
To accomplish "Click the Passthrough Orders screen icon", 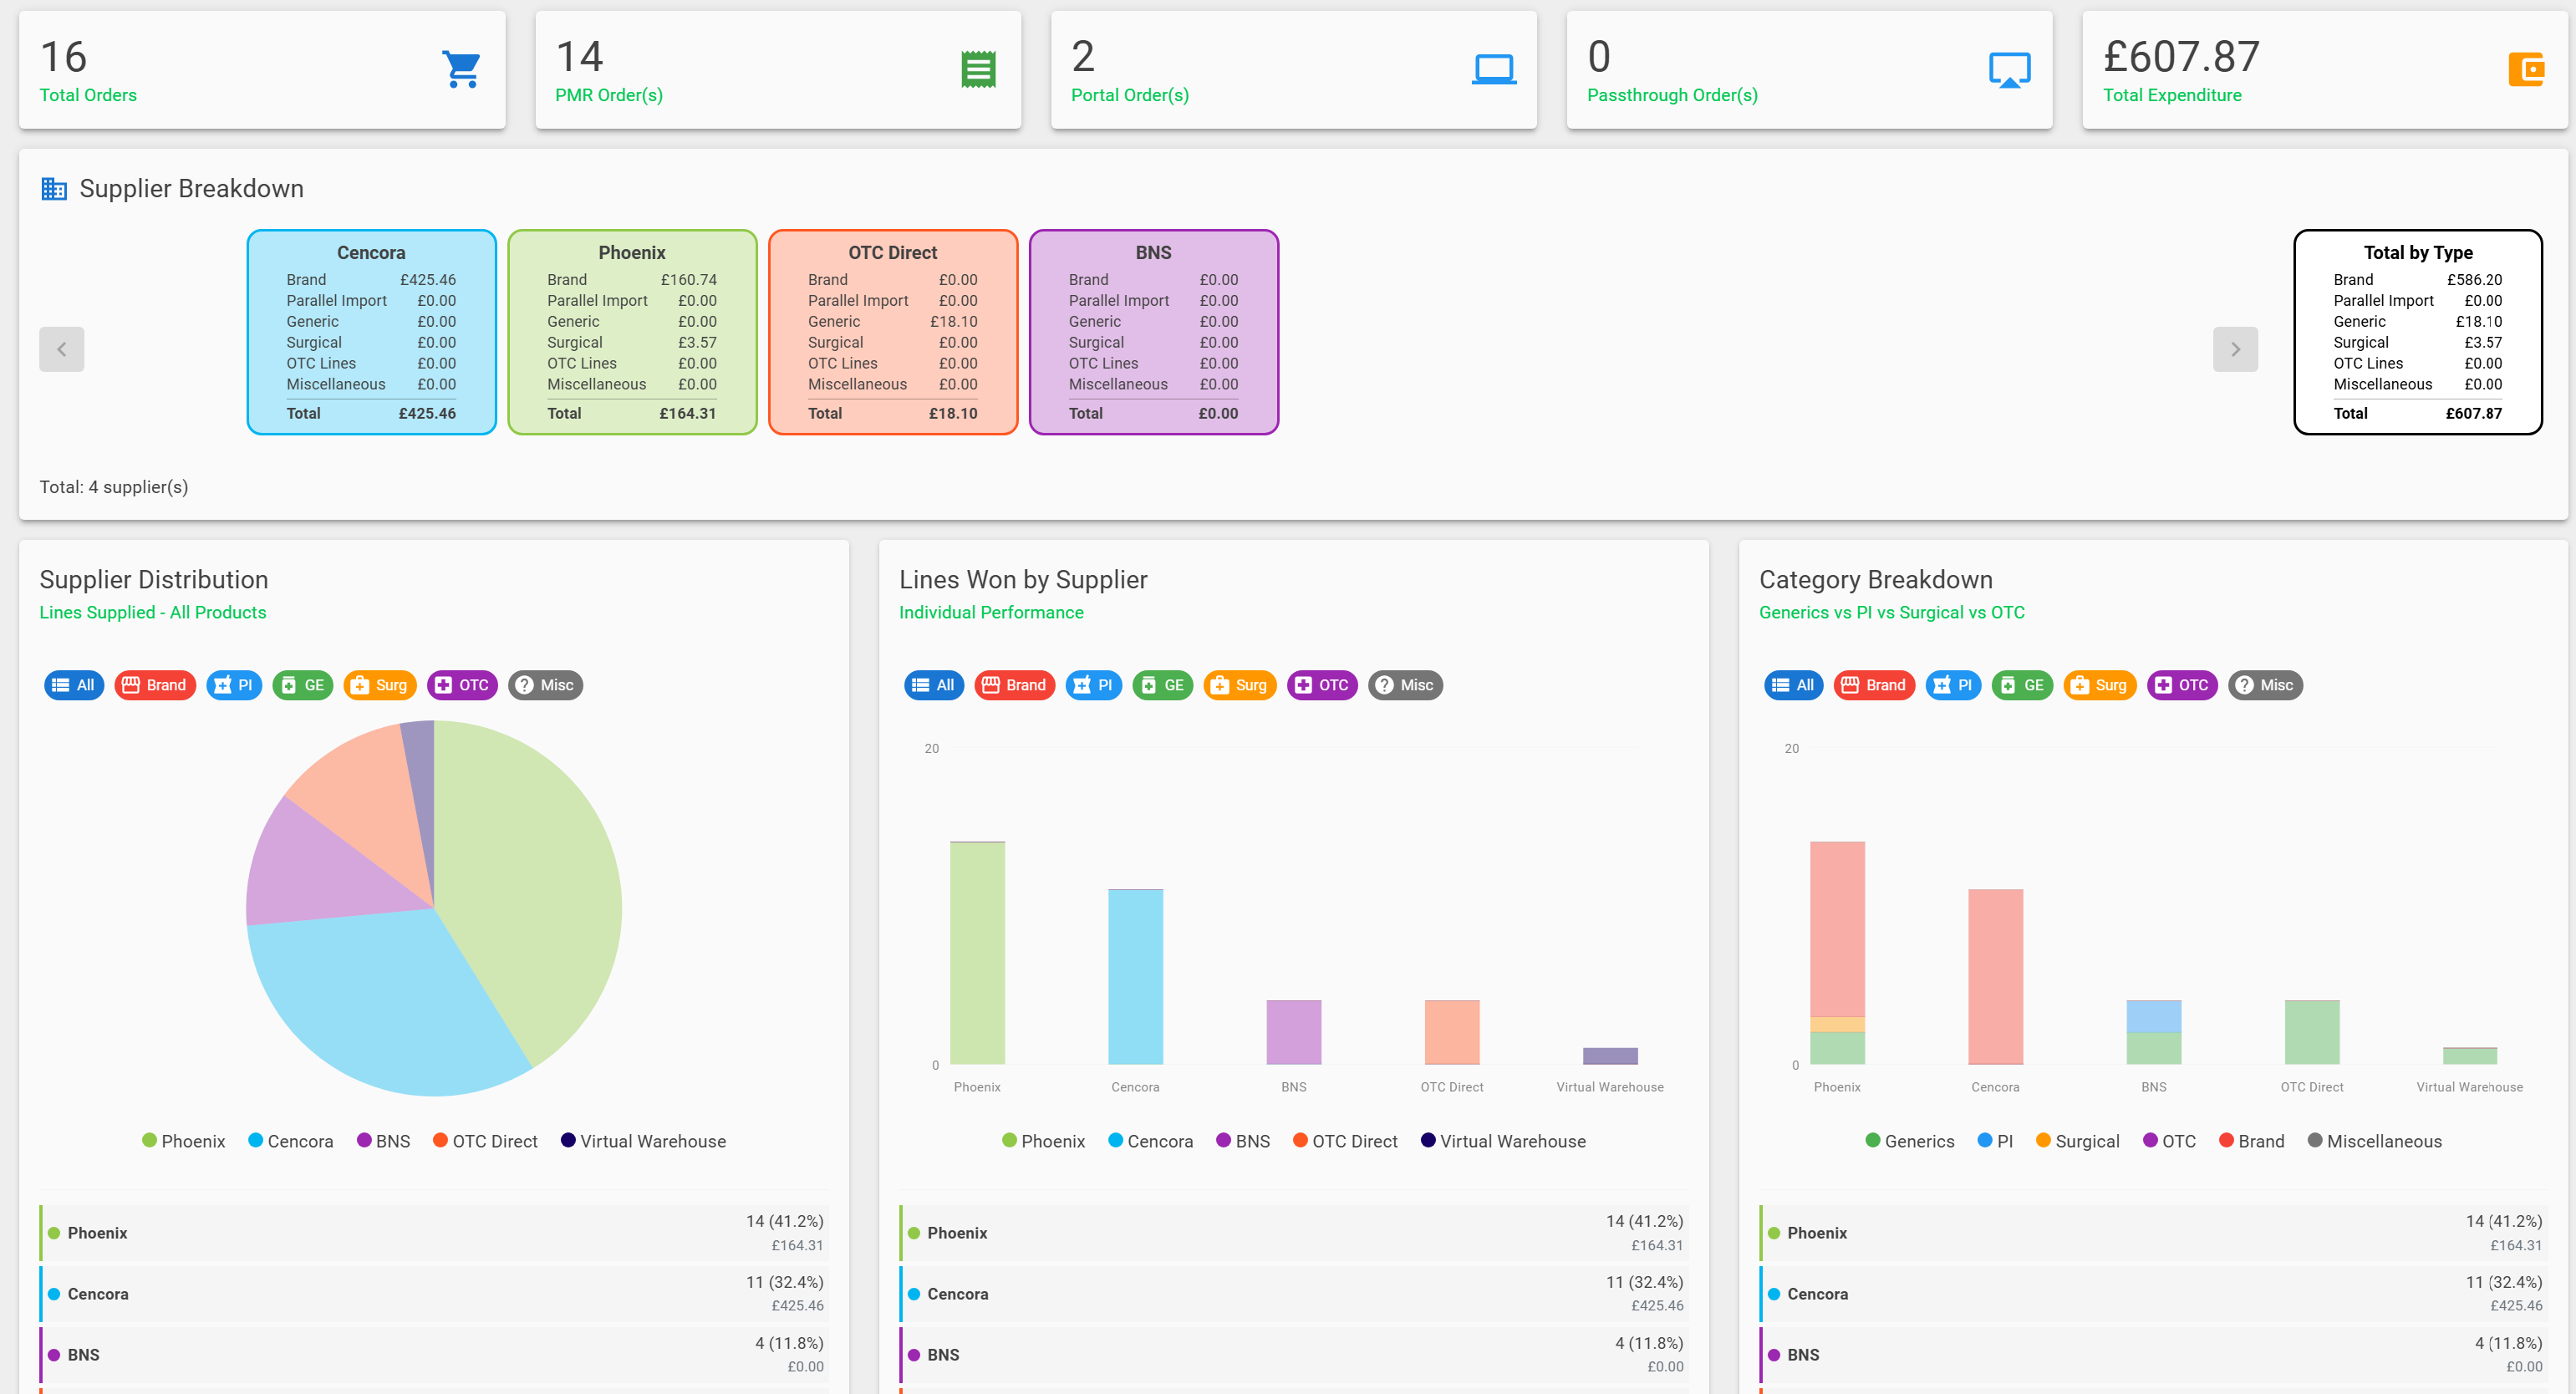I will click(x=2010, y=69).
